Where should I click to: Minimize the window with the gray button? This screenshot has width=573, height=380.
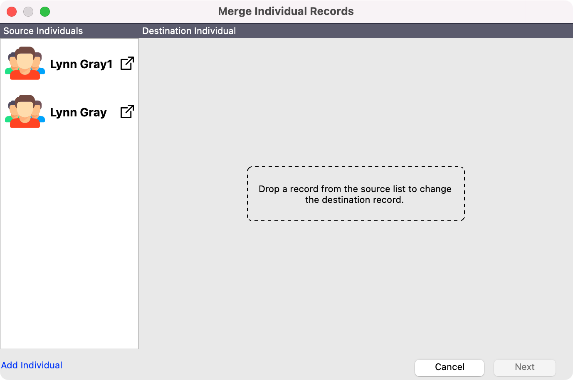coord(28,12)
